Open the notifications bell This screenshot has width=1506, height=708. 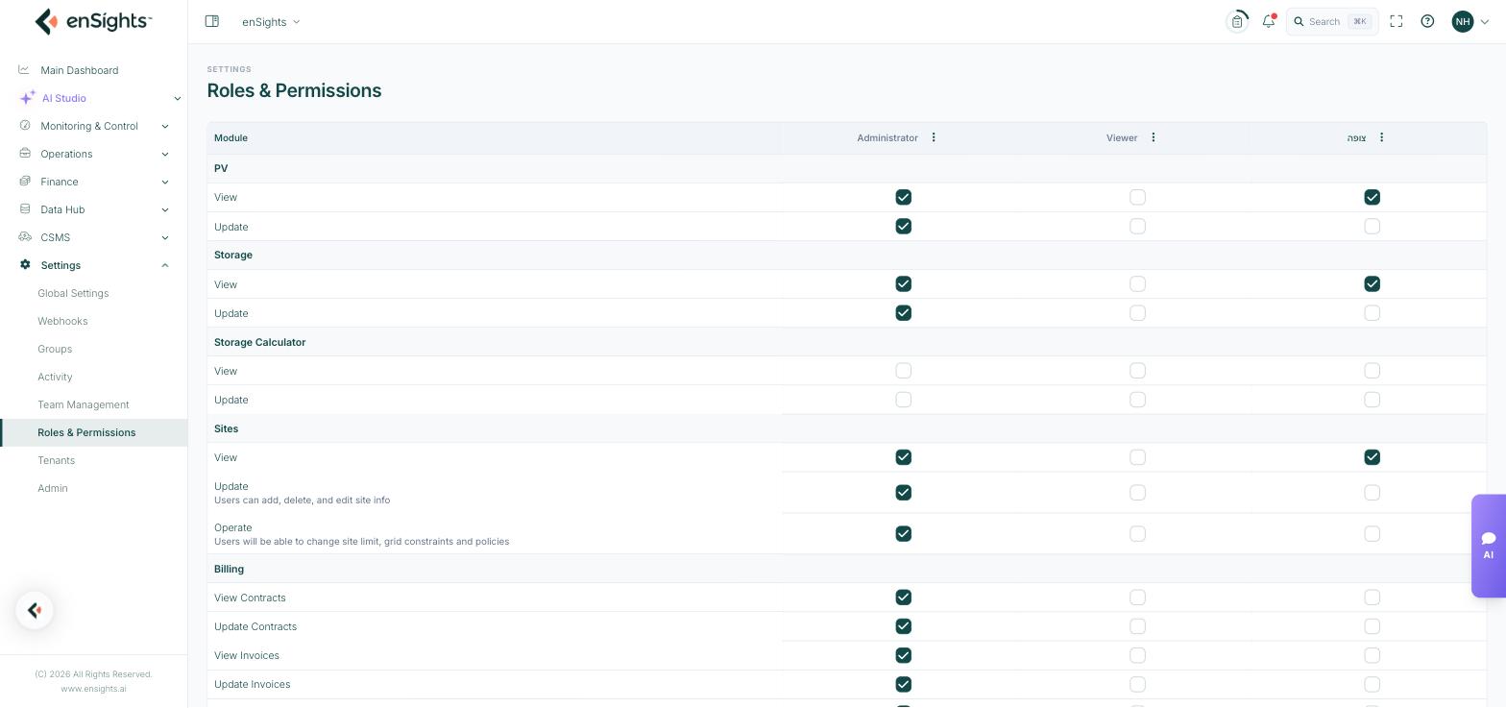[1269, 21]
